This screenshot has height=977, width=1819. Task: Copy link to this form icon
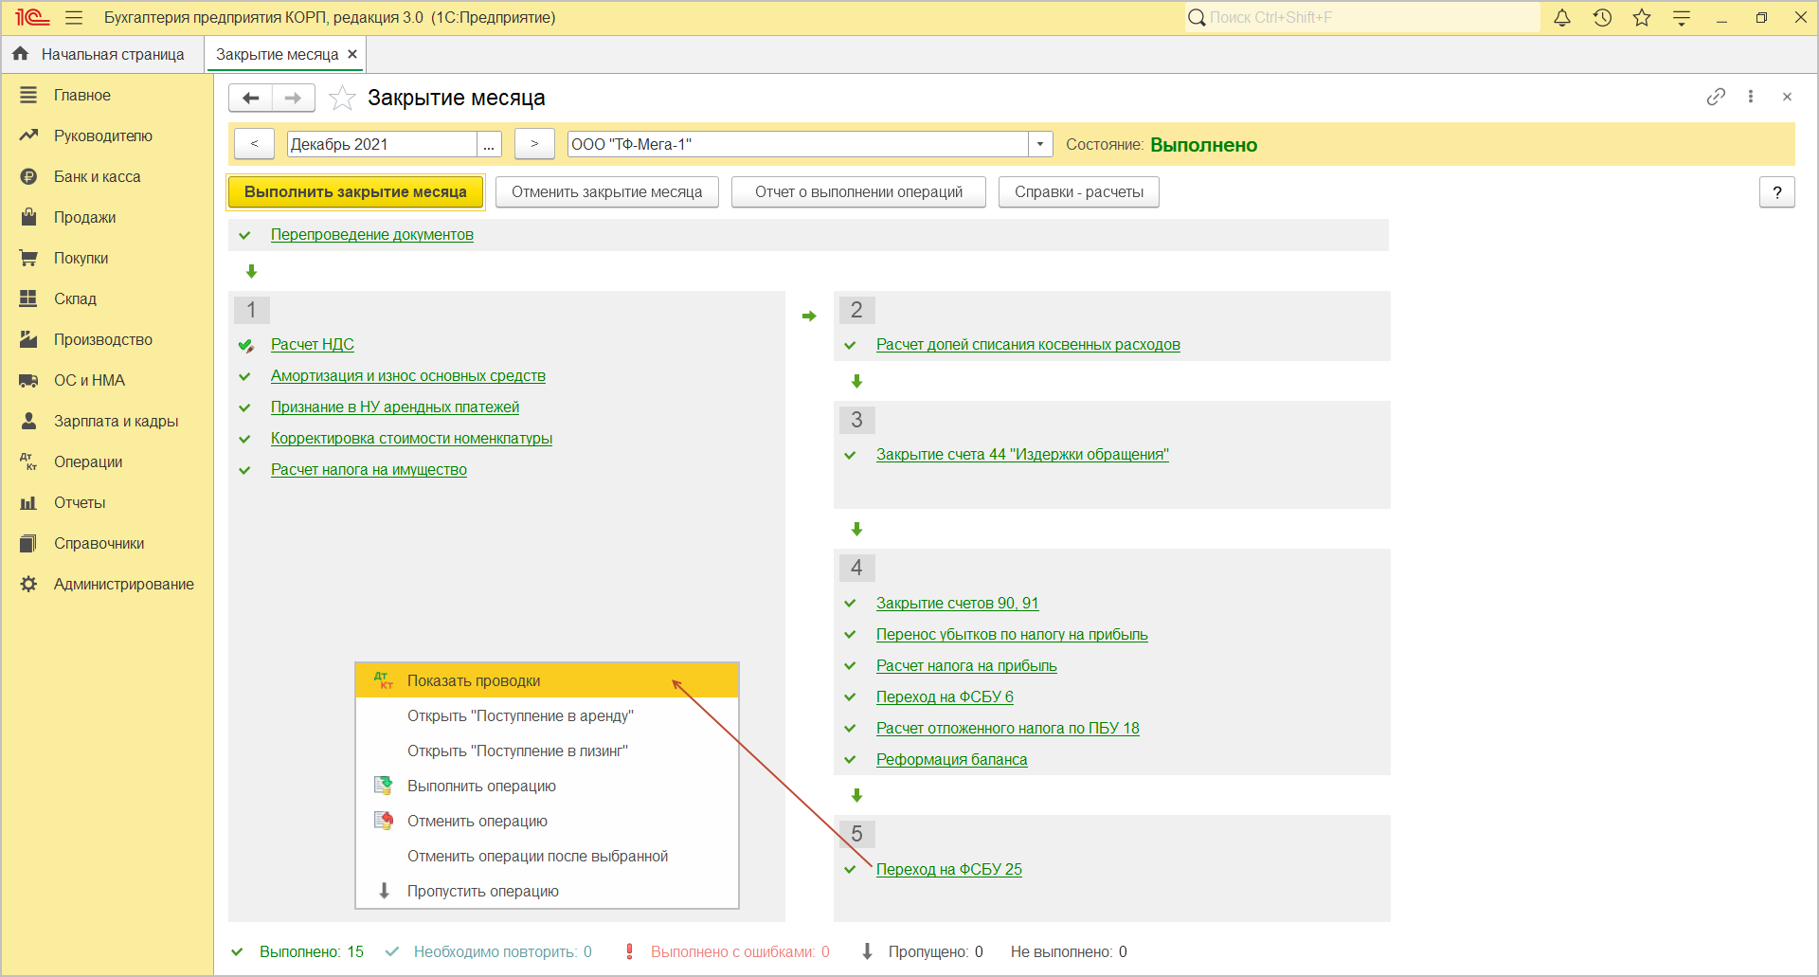[1716, 97]
